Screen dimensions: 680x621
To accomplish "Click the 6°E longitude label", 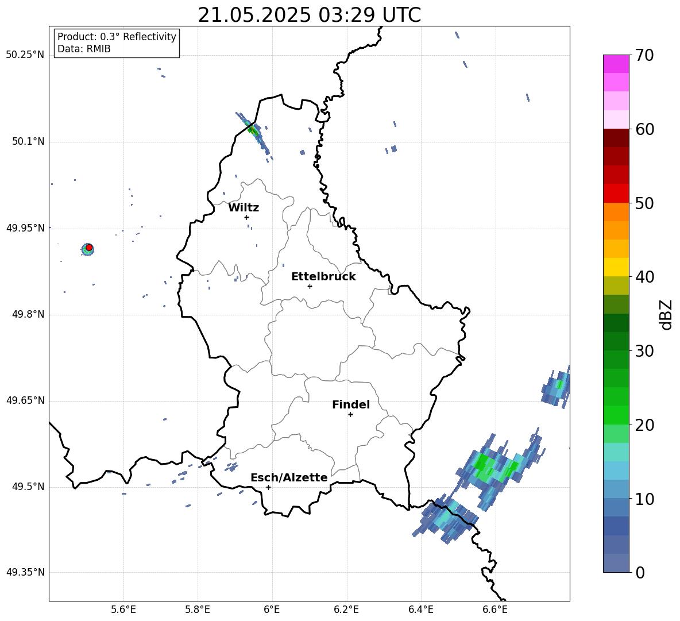I will point(272,610).
